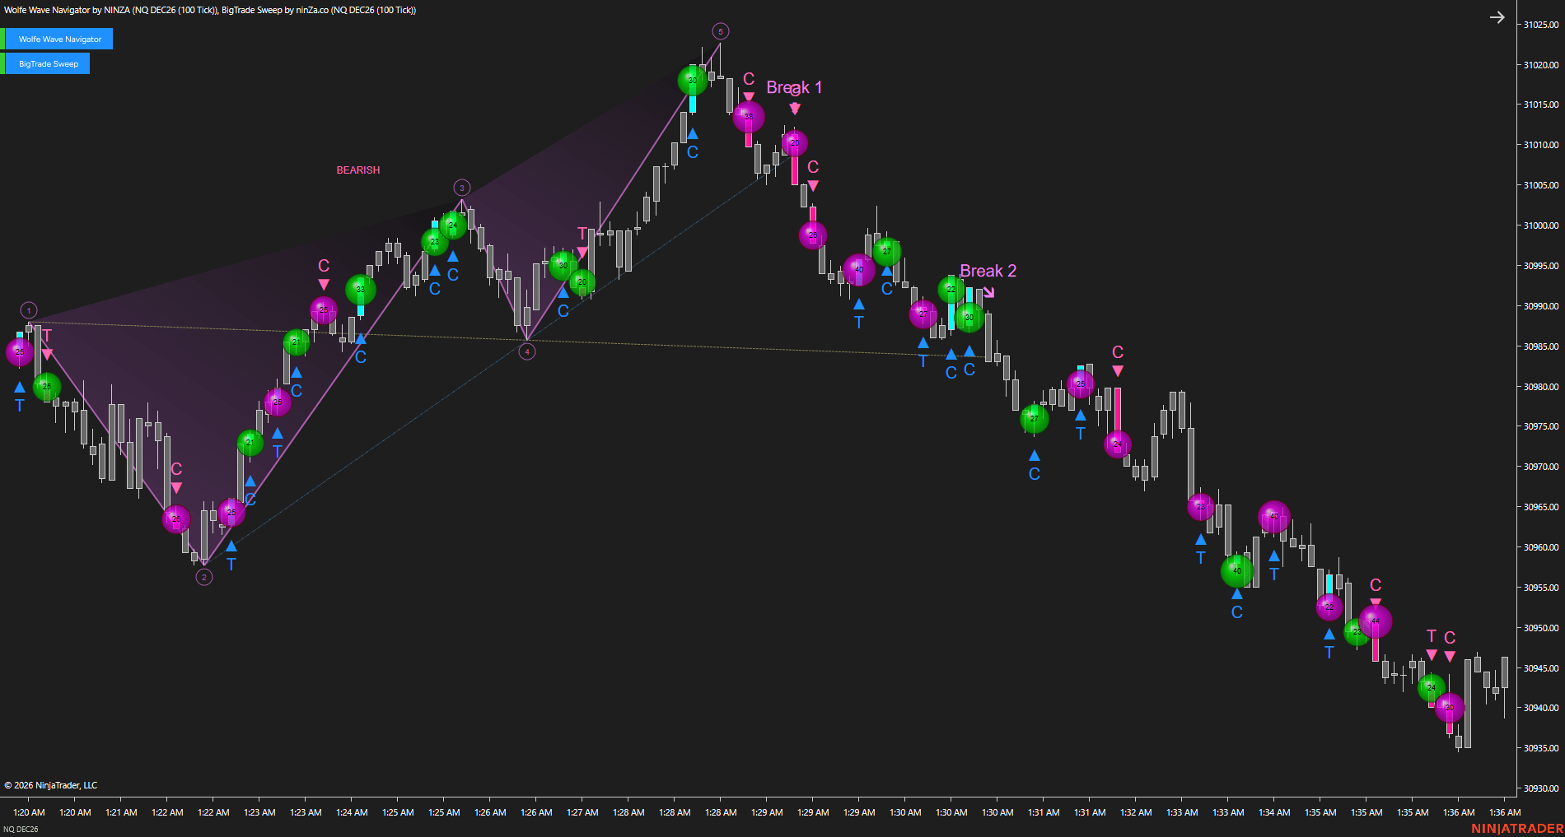Select Wolfe wave point 5 circle marker
This screenshot has height=837, width=1565.
pyautogui.click(x=721, y=31)
